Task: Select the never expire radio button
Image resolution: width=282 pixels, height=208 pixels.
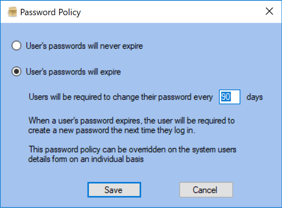Action: click(x=16, y=46)
